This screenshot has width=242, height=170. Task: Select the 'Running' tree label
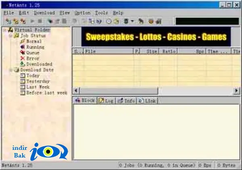coord(35,47)
